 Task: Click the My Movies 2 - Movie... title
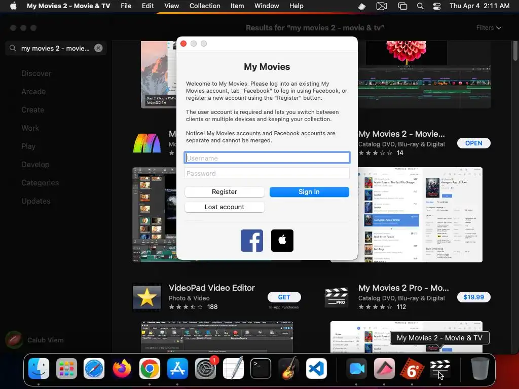401,134
